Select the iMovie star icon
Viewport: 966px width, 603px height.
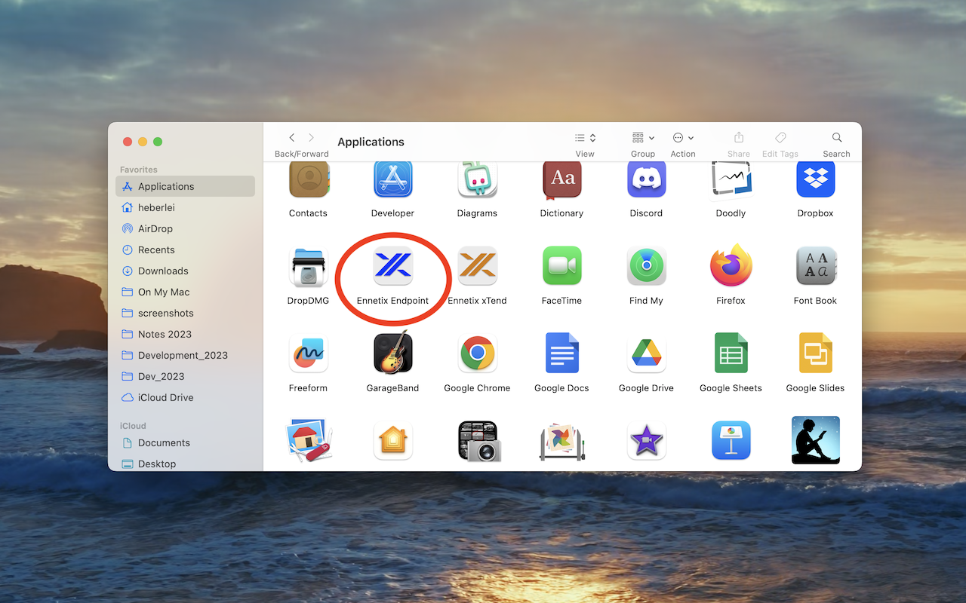point(646,440)
